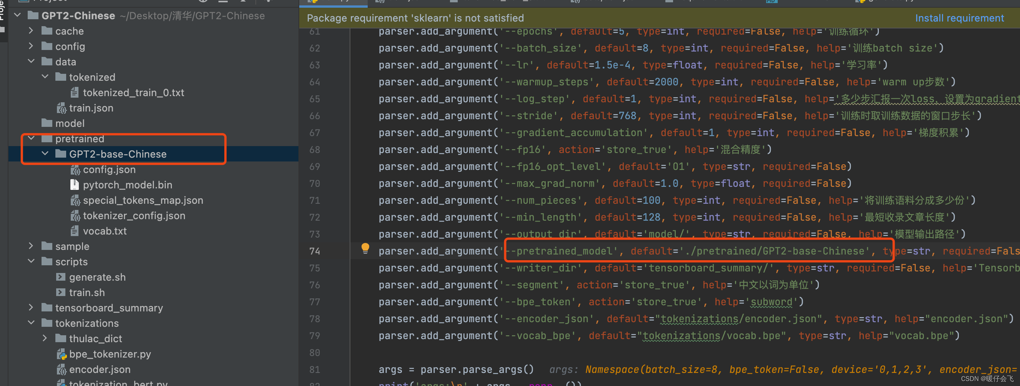The width and height of the screenshot is (1020, 386).
Task: Click the '--vocab_bpe' argument in the code
Action: [x=537, y=336]
